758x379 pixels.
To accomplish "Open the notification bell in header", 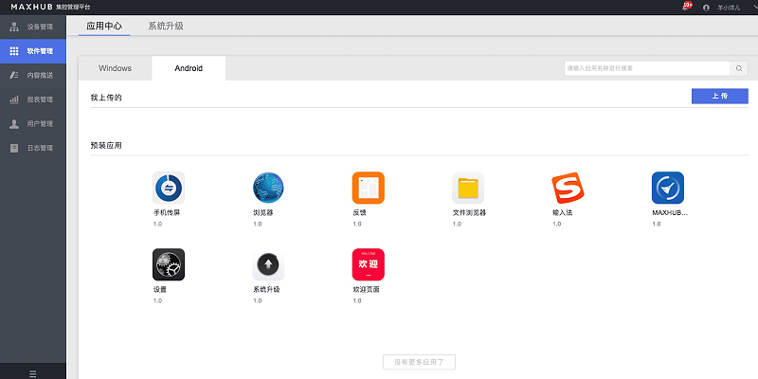I will tap(686, 7).
